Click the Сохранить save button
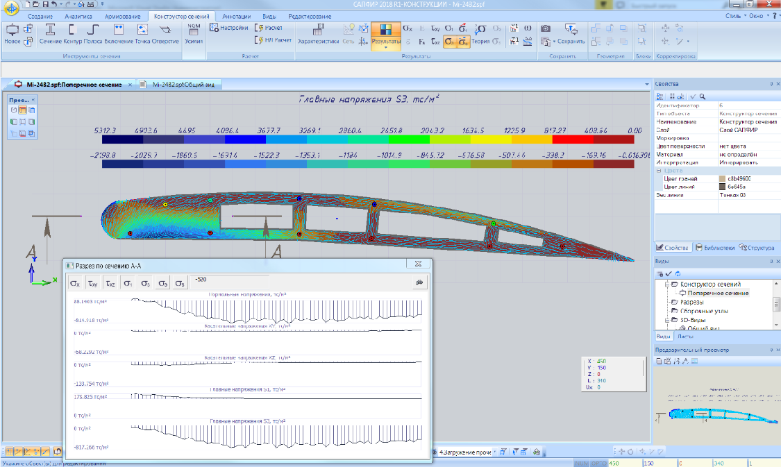 tap(571, 41)
